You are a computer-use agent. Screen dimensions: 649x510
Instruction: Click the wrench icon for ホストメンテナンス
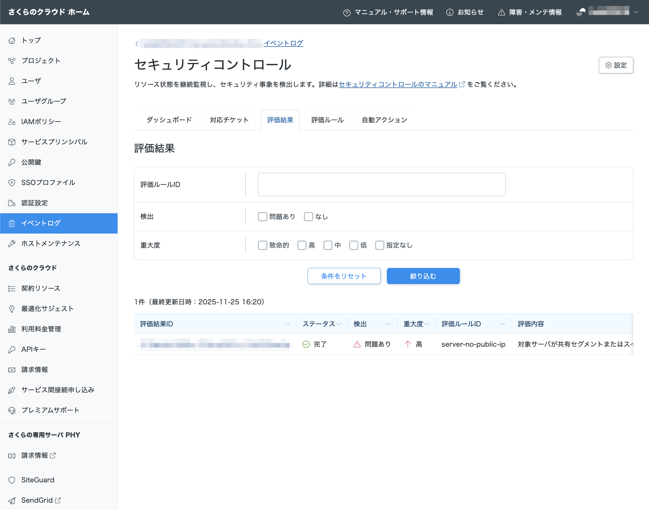point(12,243)
